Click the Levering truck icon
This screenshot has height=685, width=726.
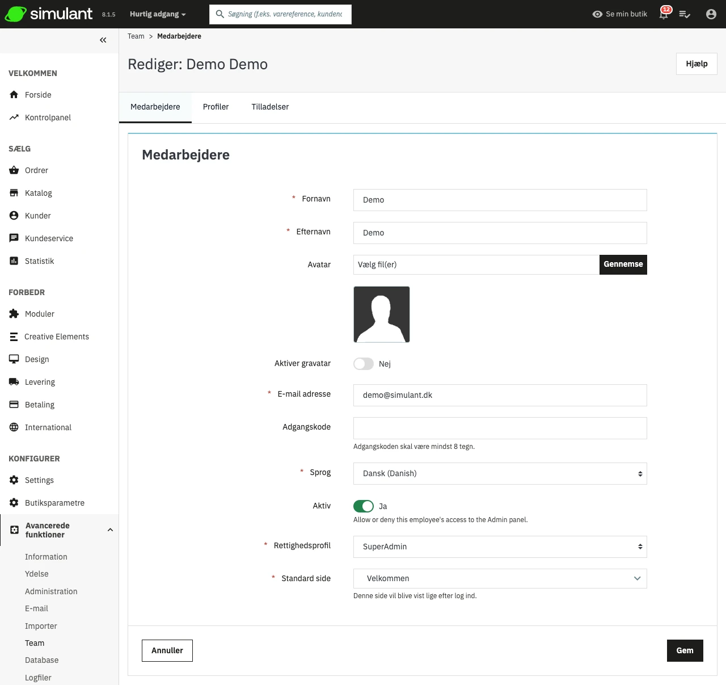pos(14,382)
